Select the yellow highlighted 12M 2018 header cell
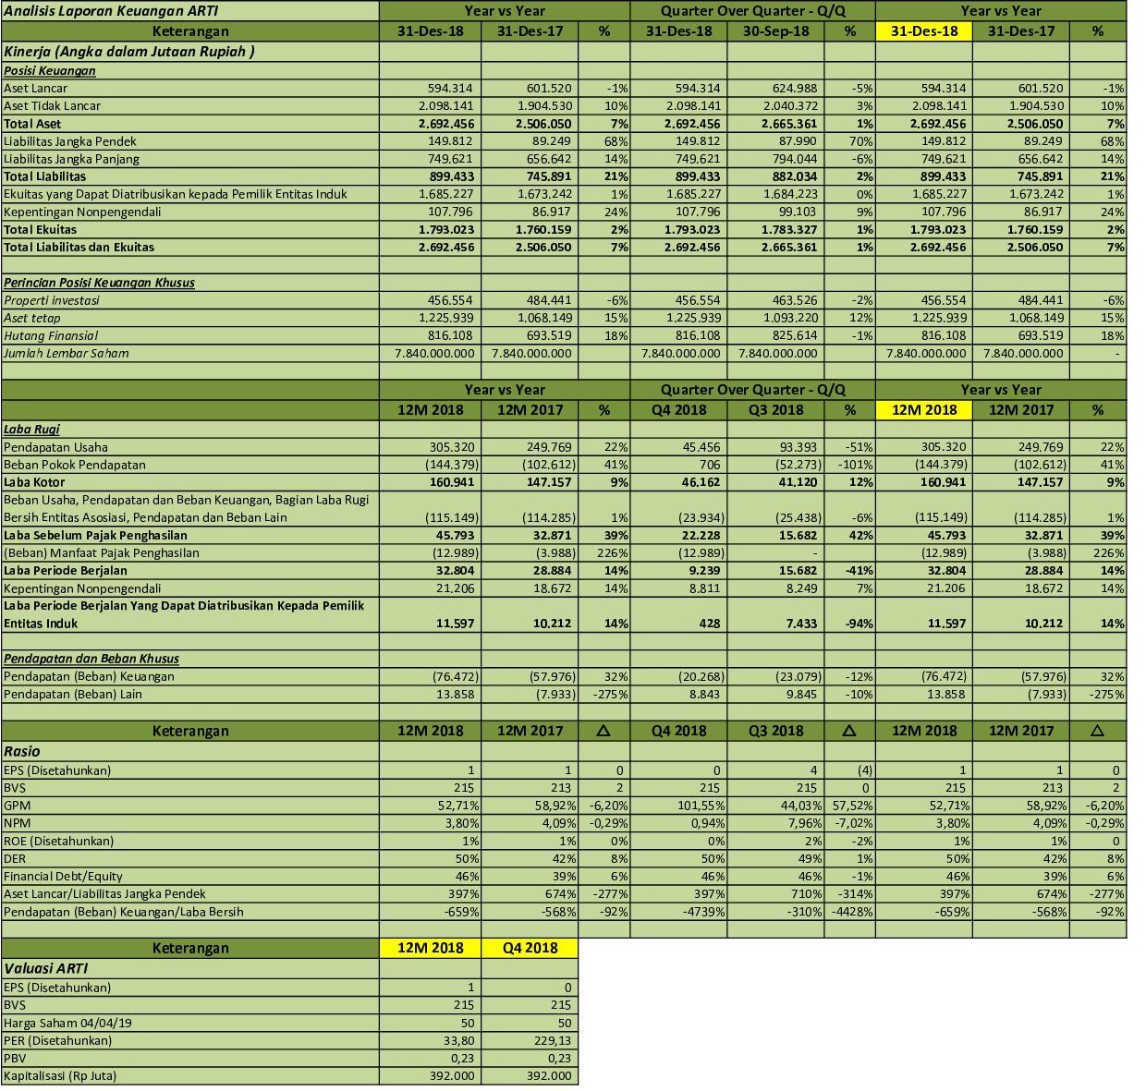The width and height of the screenshot is (1146, 1091). [x=923, y=409]
